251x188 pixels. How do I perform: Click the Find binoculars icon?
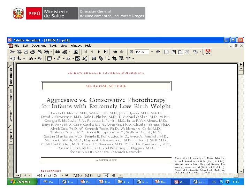pyautogui.click(x=58, y=52)
